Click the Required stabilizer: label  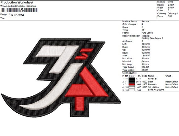pos(131,36)
